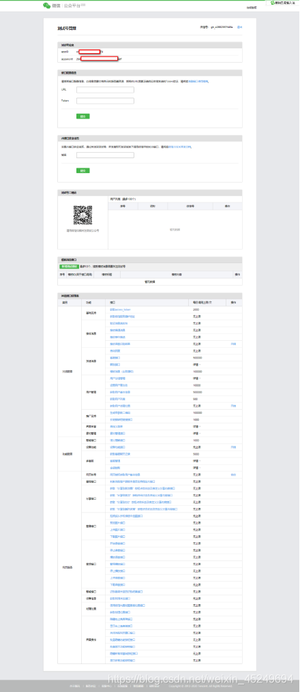Click 开启 for 设备功能接口
Image resolution: width=300 pixels, height=692 pixels.
(x=233, y=447)
